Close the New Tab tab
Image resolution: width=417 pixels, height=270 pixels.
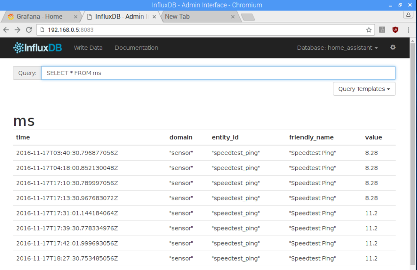(233, 17)
